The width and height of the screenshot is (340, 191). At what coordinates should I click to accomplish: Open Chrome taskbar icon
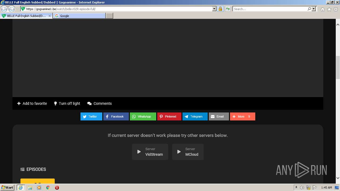[x=48, y=188]
